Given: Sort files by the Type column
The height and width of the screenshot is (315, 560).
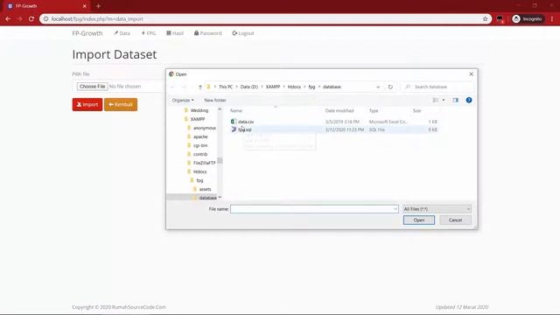Looking at the screenshot, I should tap(374, 111).
